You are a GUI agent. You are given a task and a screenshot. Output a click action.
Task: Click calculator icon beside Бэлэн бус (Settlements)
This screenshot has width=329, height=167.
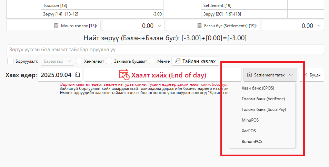click(x=199, y=26)
